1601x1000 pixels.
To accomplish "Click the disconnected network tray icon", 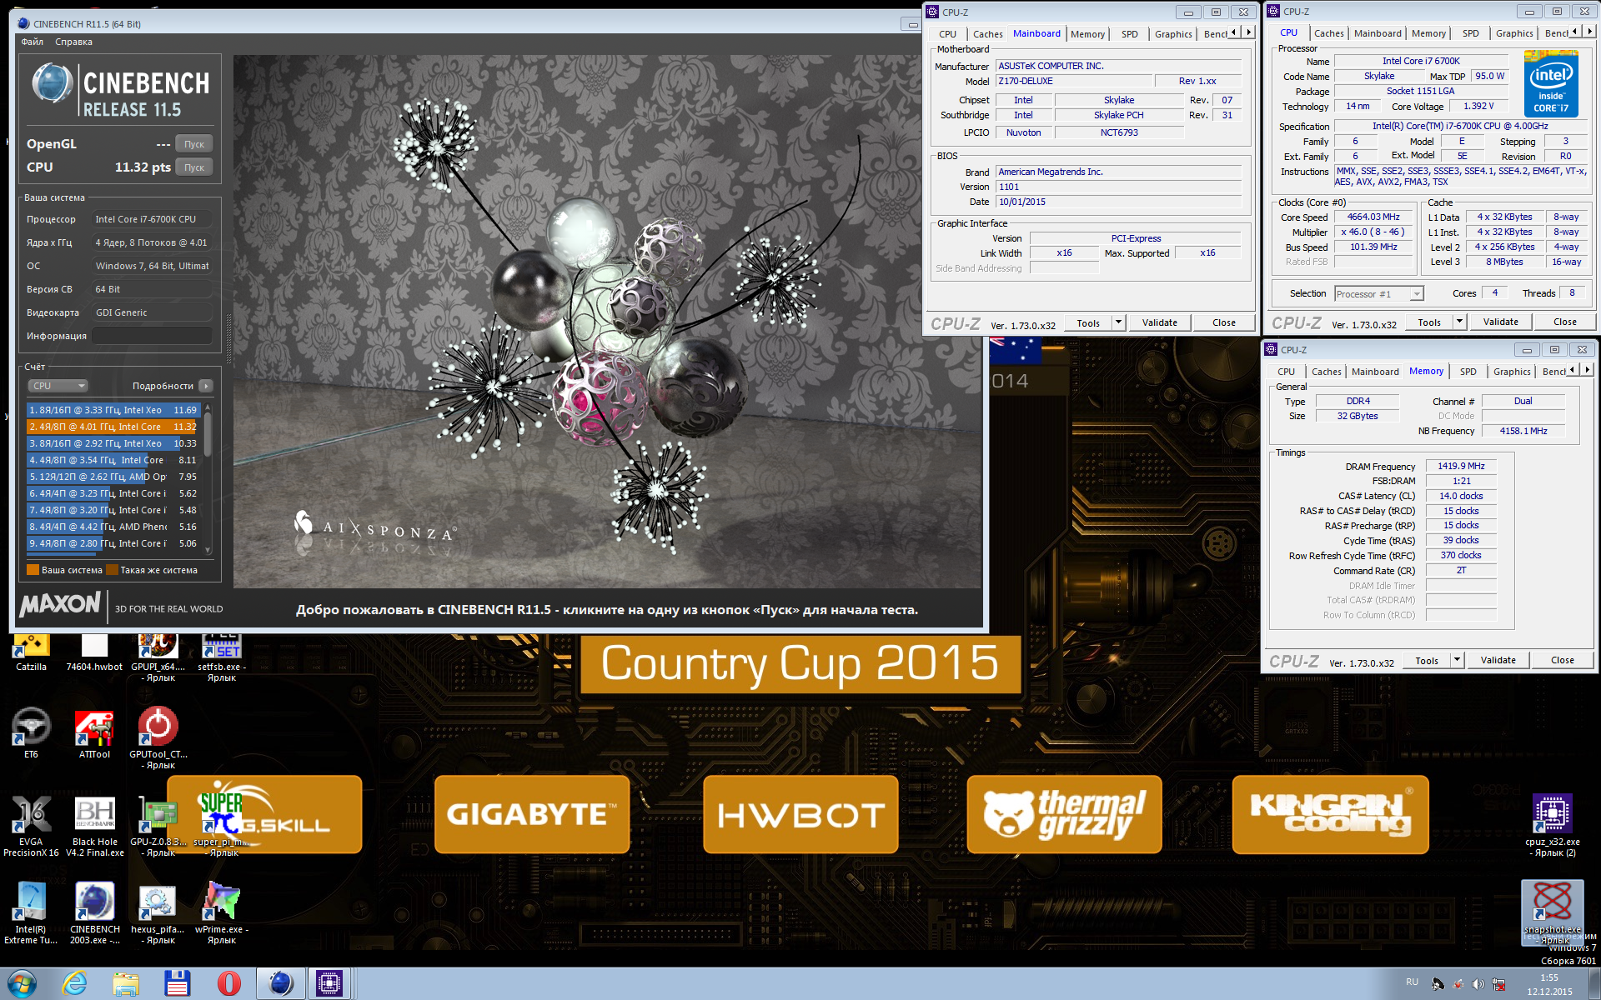I will click(x=1498, y=984).
